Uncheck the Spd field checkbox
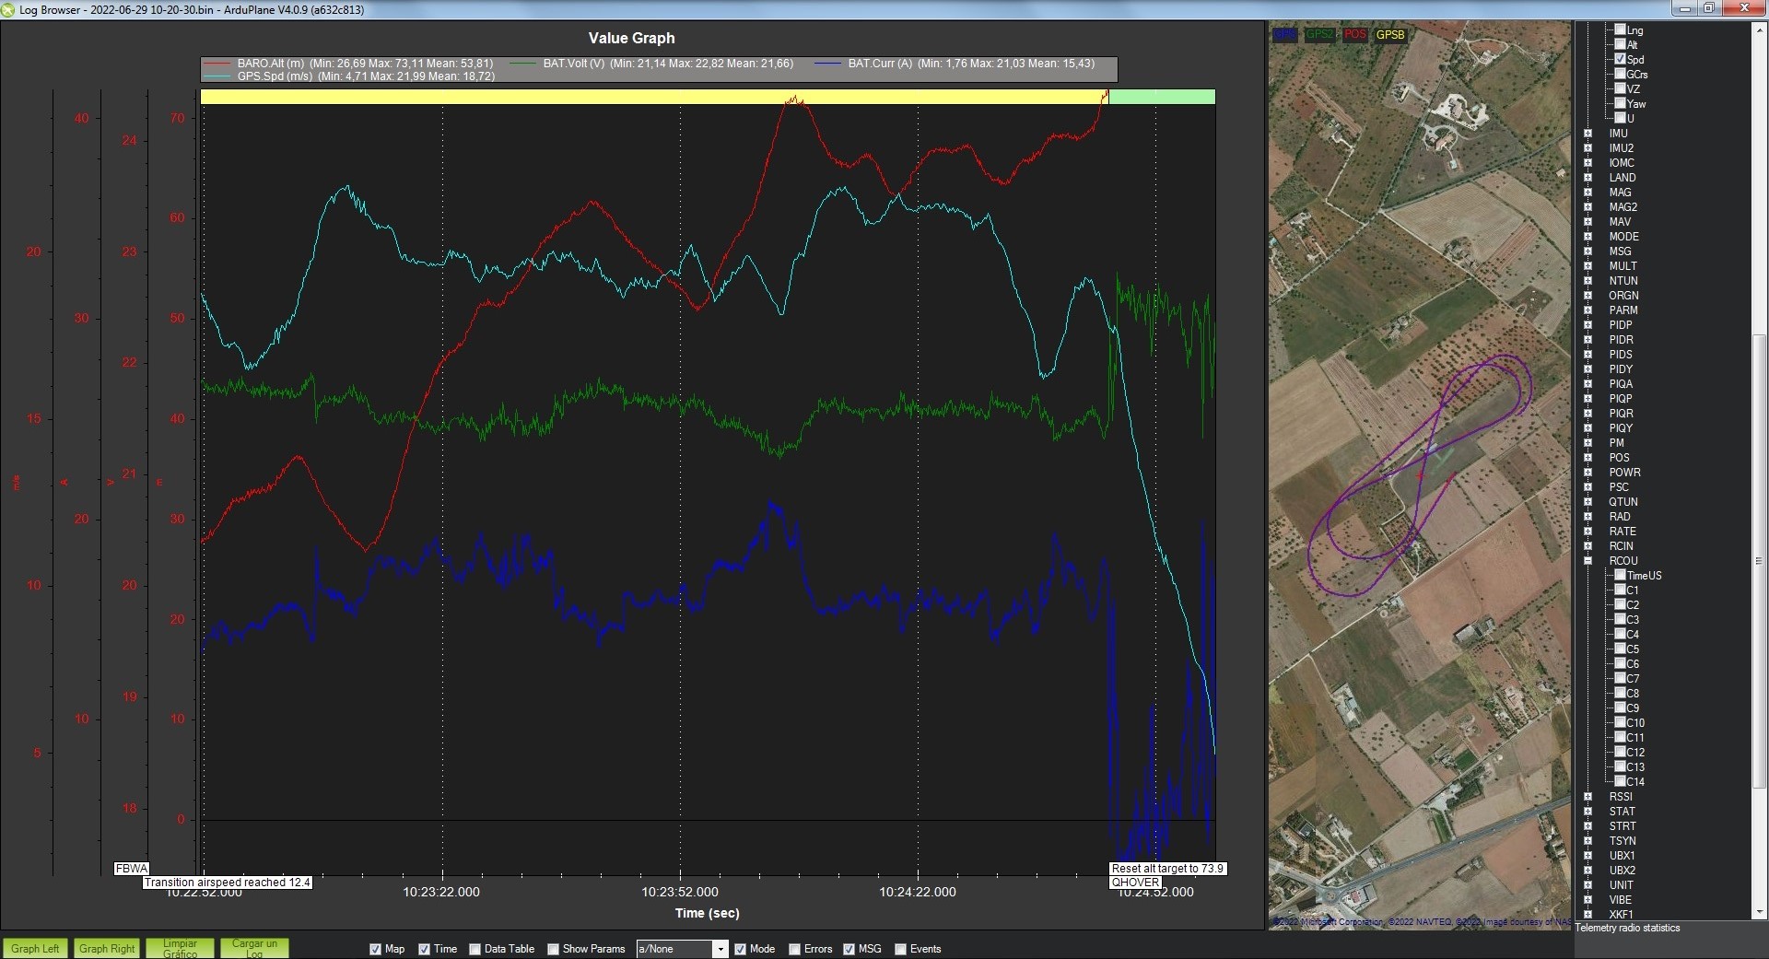1769x959 pixels. 1620,59
